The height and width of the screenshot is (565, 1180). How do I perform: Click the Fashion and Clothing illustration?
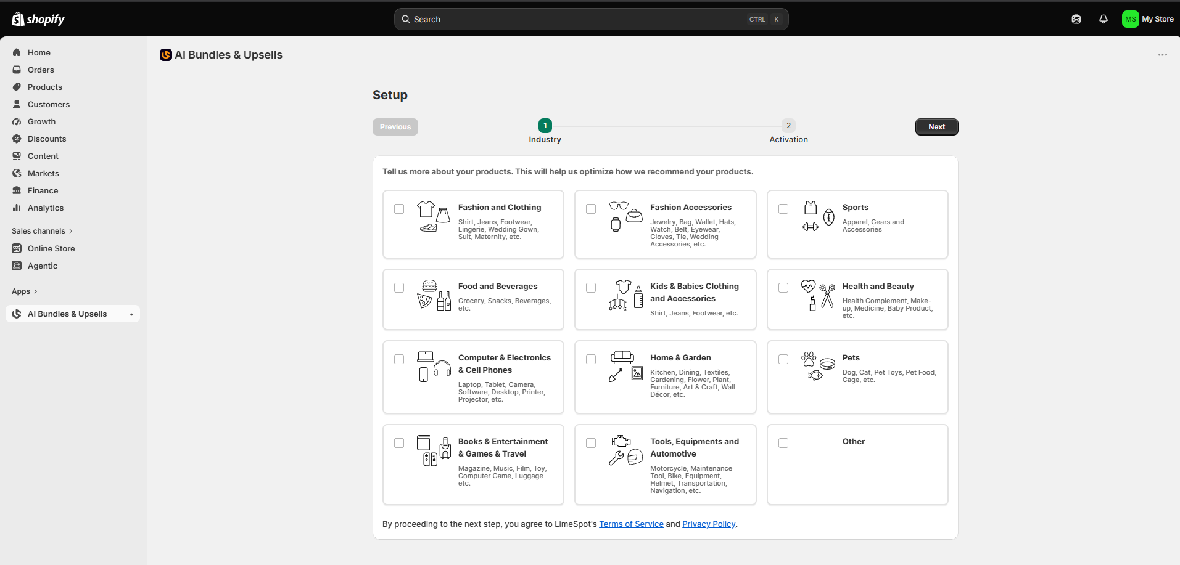coord(434,216)
